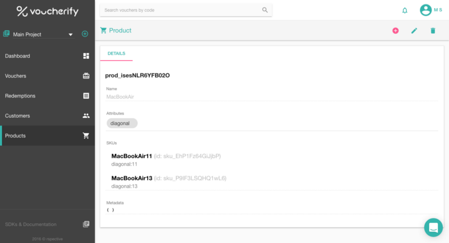Image resolution: width=449 pixels, height=243 pixels.
Task: Delete the product with the trash icon
Action: [433, 31]
